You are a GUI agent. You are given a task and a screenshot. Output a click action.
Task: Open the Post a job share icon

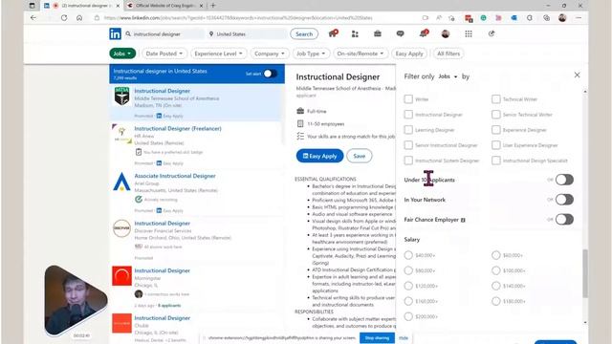point(492,33)
